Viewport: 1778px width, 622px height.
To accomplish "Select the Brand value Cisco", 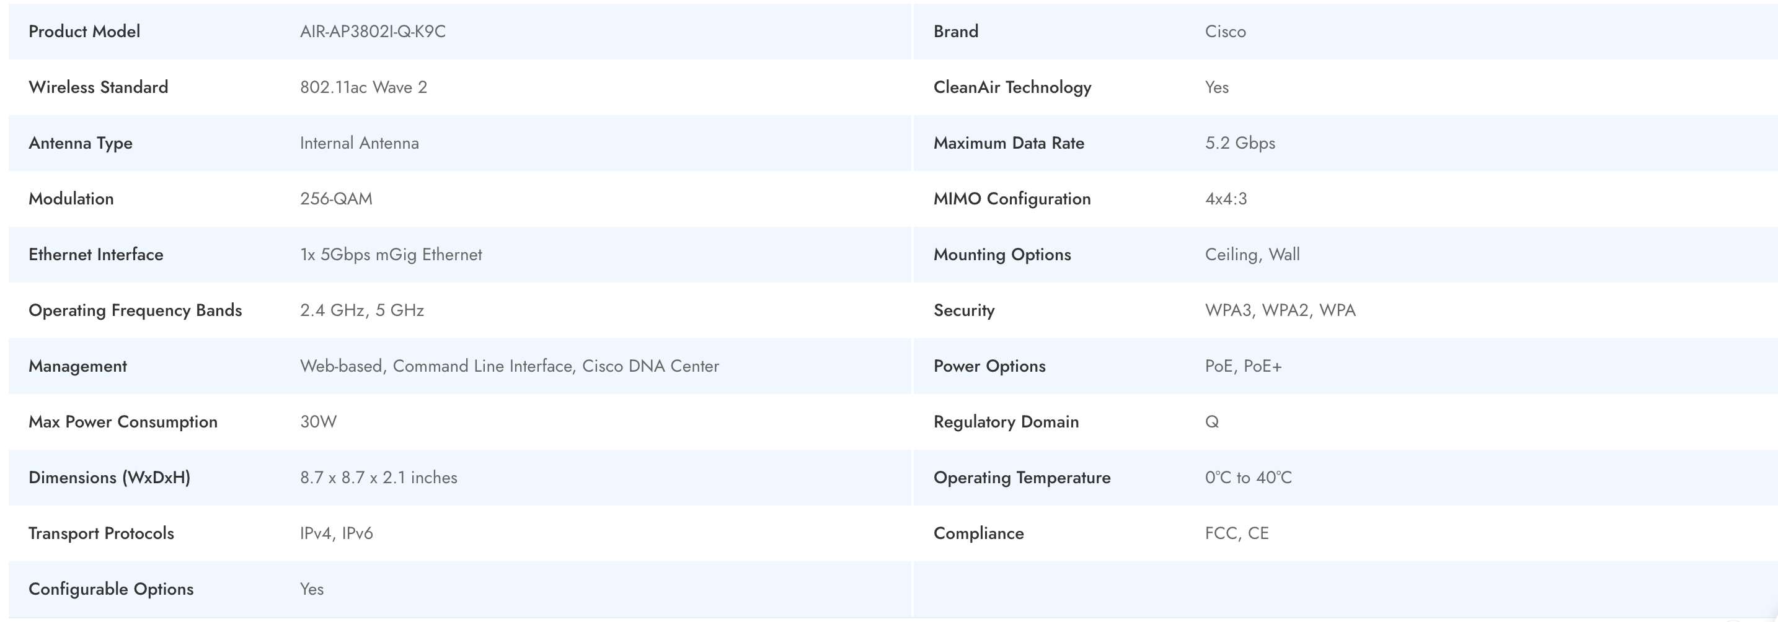I will tap(1225, 32).
